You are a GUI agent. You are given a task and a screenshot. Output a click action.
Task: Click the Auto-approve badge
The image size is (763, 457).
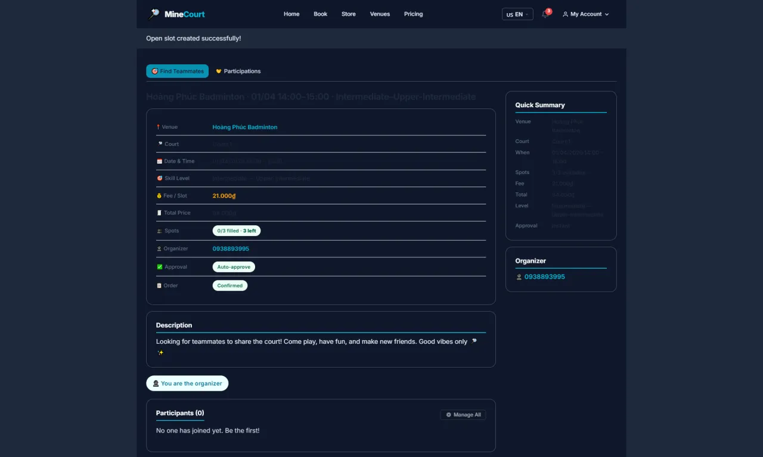234,267
